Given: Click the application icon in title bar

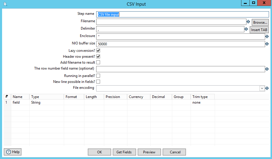Looking at the screenshot, I should [x=5, y=4].
